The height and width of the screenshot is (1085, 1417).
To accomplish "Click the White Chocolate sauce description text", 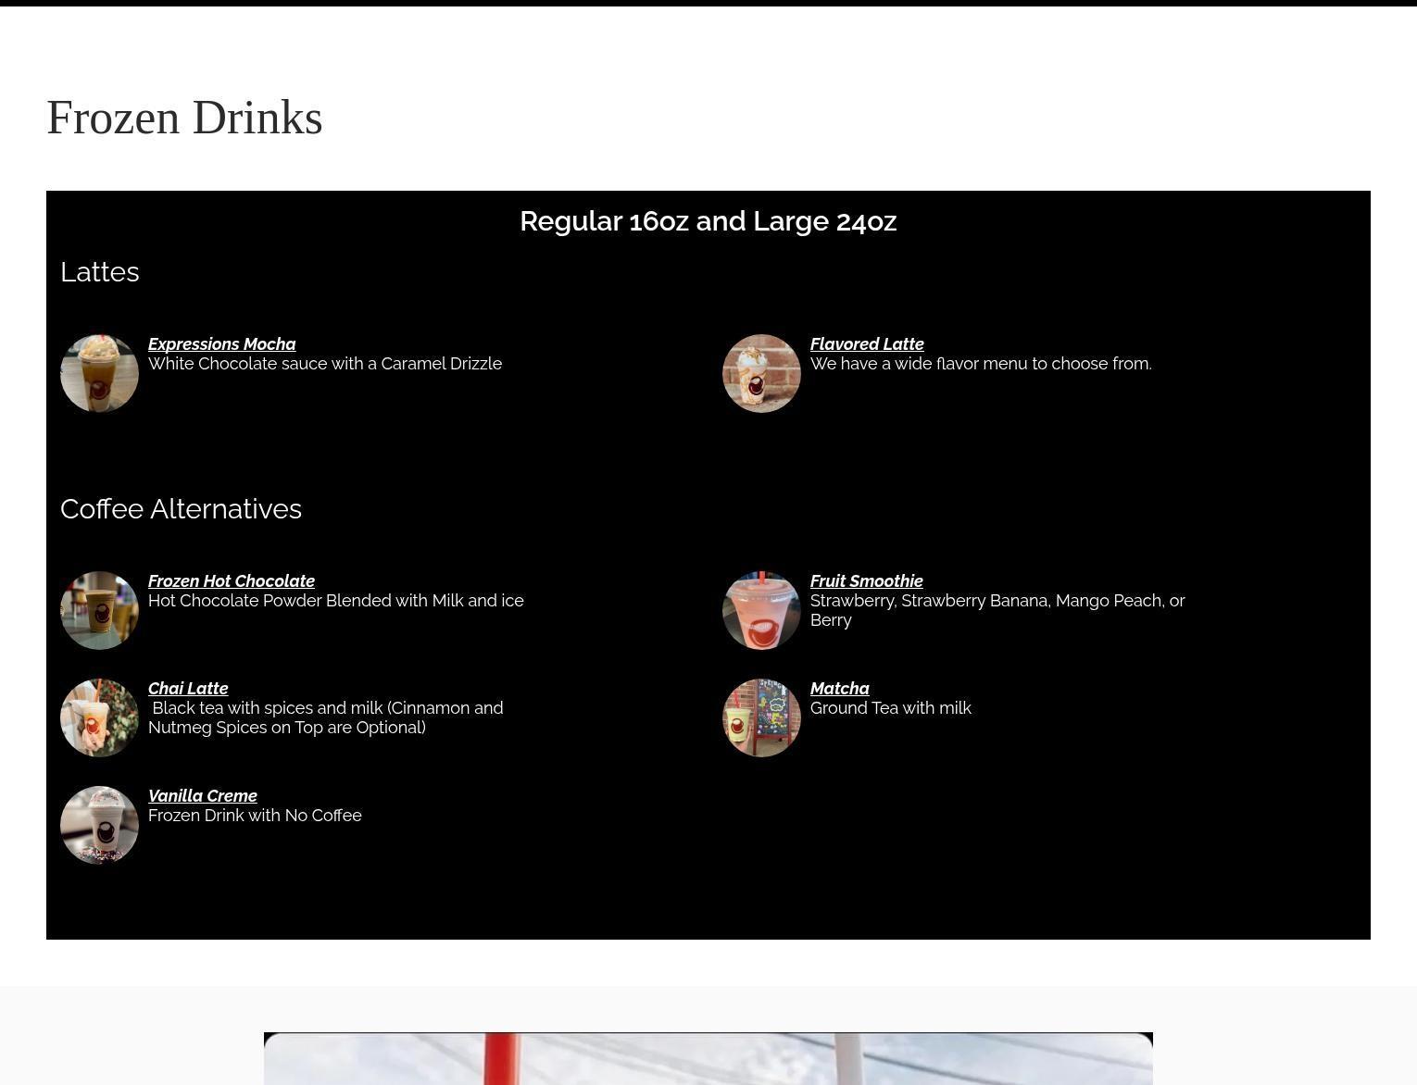I will click(324, 364).
